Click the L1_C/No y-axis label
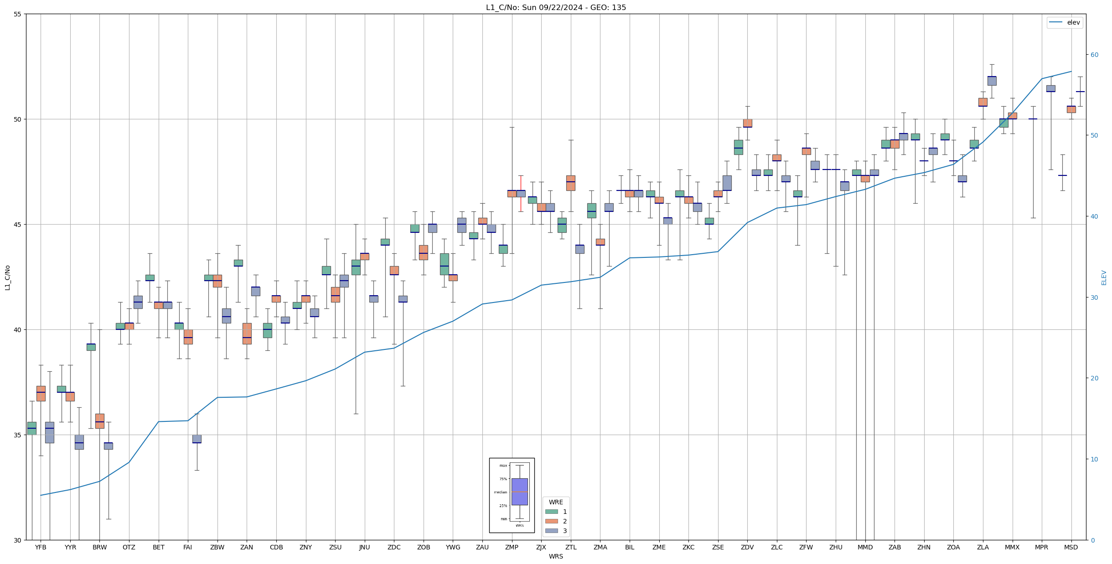The width and height of the screenshot is (1112, 564). pos(7,277)
